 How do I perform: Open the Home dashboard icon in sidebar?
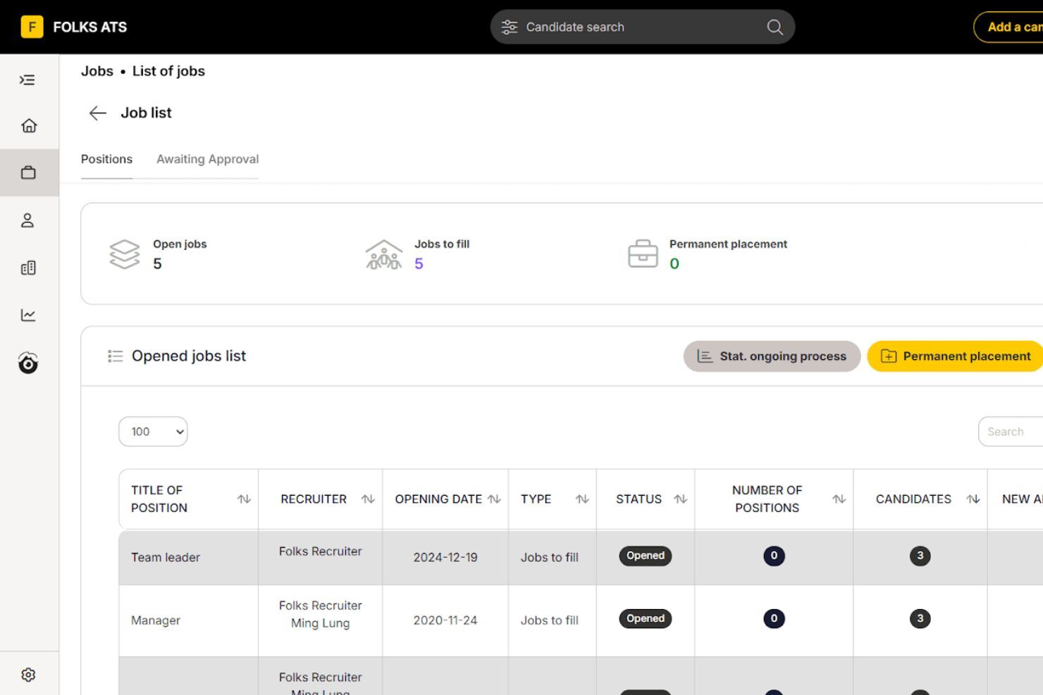click(x=28, y=125)
